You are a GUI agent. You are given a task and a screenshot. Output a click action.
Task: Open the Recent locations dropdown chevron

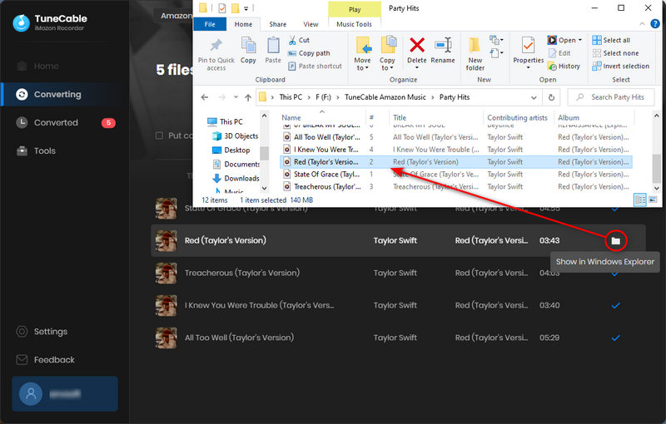[236, 97]
